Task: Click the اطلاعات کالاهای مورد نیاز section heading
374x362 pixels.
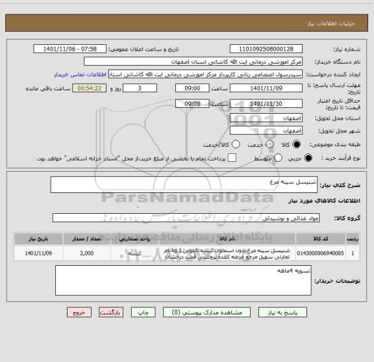Action: 325,201
